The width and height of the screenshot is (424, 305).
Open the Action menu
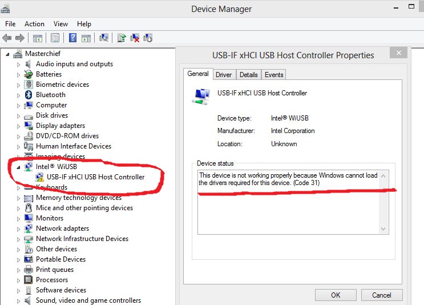(34, 24)
